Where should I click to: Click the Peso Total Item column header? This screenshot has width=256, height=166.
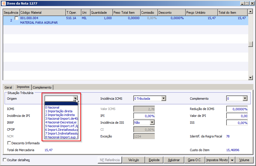click(126, 13)
